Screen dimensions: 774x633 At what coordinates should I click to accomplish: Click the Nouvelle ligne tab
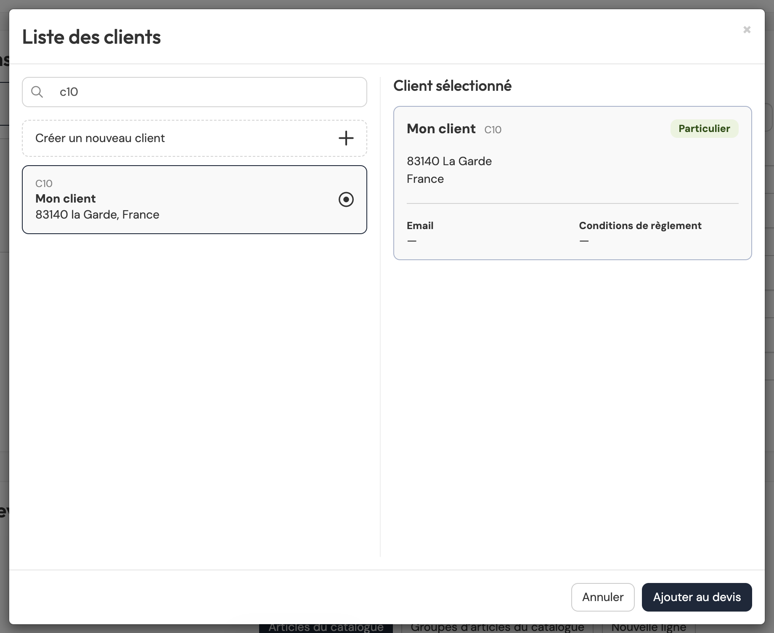pyautogui.click(x=648, y=628)
